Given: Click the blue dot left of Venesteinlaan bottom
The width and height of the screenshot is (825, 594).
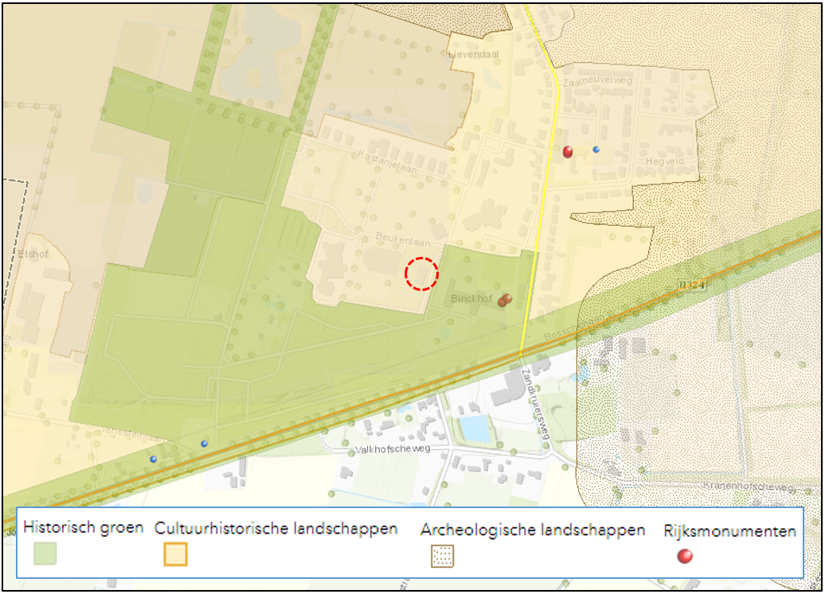Looking at the screenshot, I should pos(153,459).
